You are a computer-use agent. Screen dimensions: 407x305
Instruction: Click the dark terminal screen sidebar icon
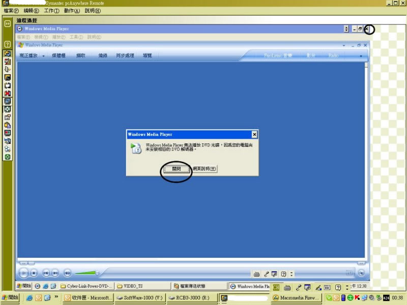click(8, 77)
